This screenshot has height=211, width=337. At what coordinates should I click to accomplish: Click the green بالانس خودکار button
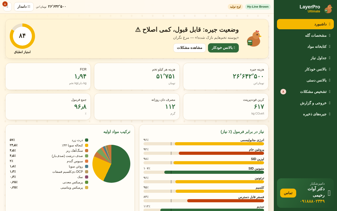pos(223,48)
